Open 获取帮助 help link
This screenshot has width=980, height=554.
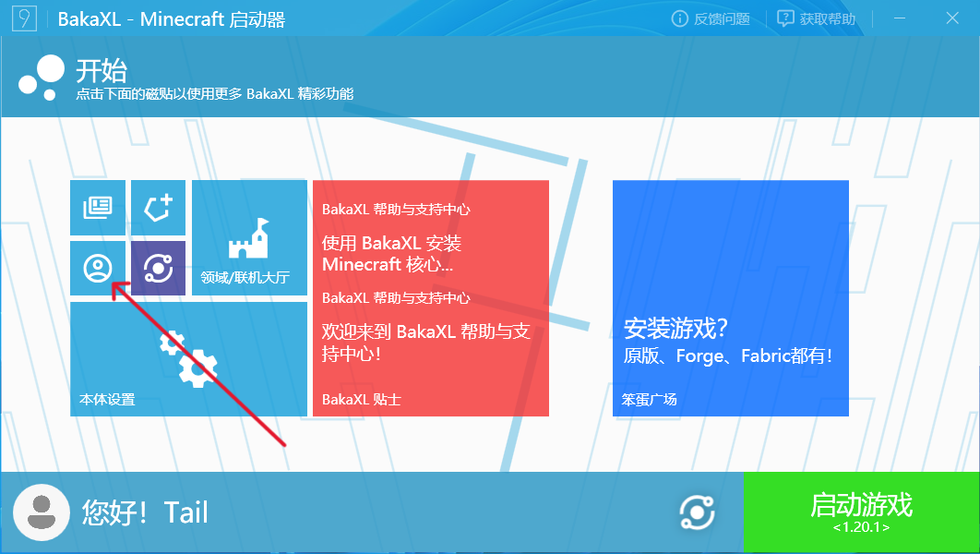[817, 18]
